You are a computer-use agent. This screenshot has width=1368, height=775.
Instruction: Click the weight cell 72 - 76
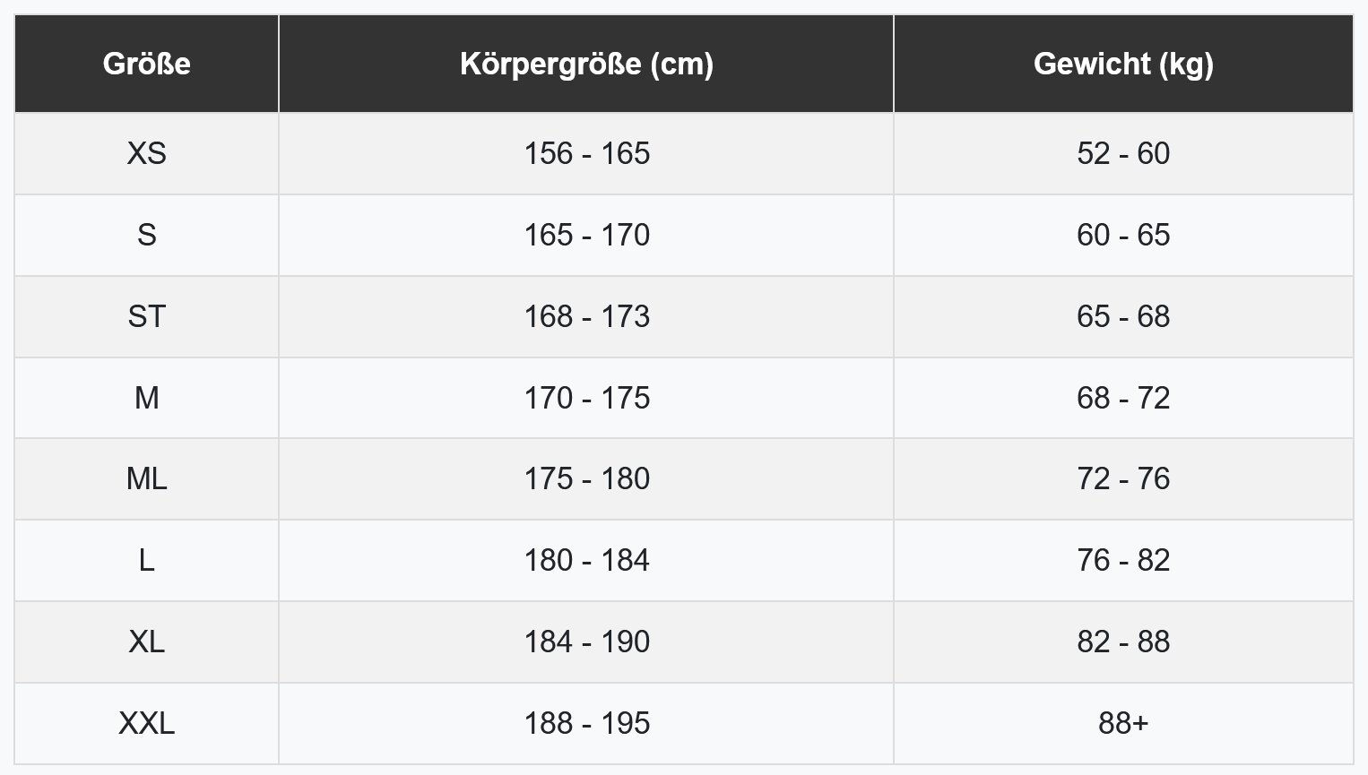pyautogui.click(x=1122, y=478)
